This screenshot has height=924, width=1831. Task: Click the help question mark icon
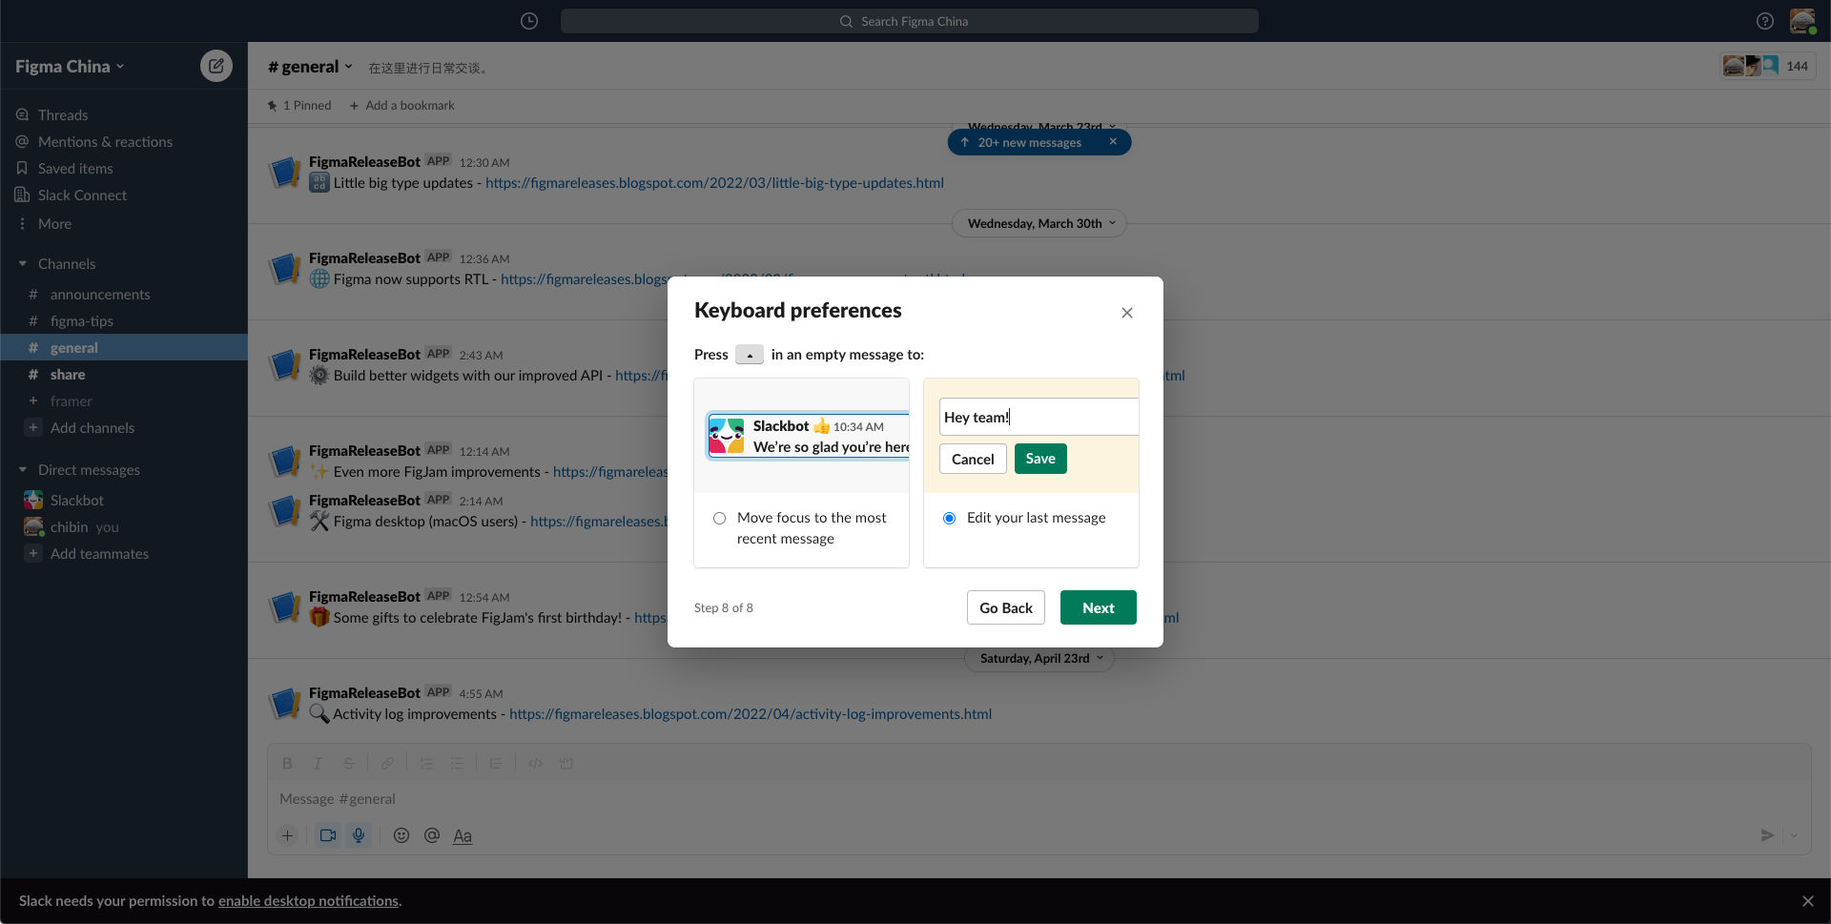[1765, 21]
